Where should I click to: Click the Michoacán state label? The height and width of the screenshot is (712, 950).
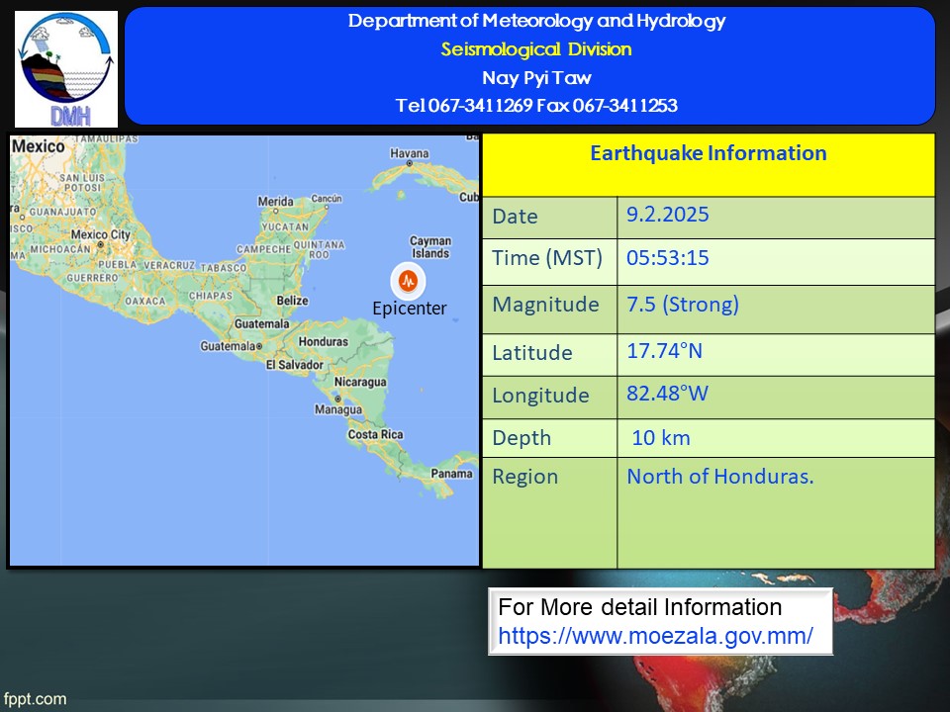pyautogui.click(x=60, y=249)
